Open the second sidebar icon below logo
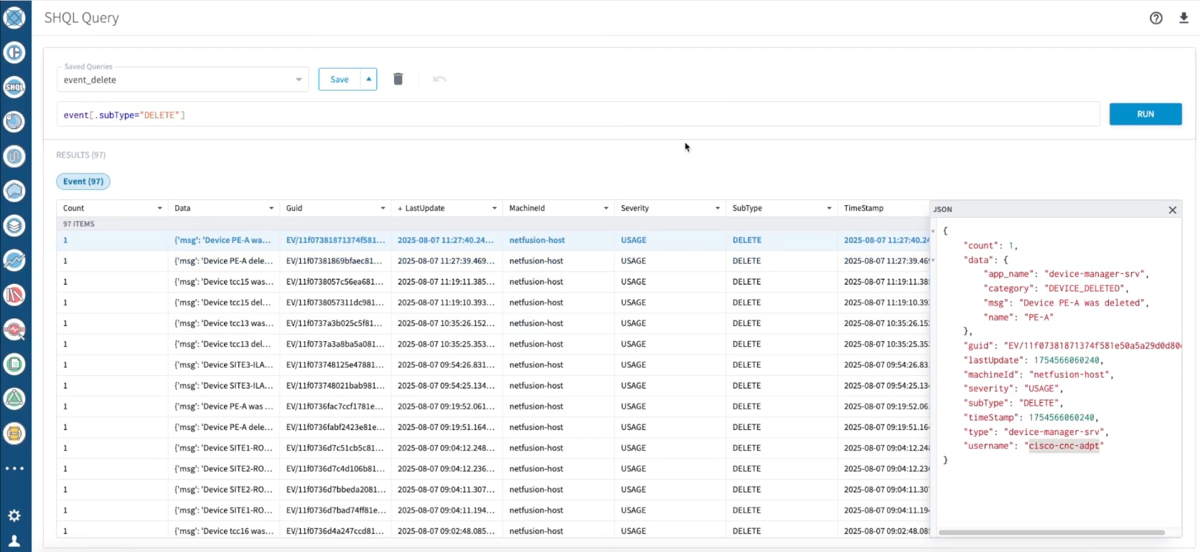1200x552 pixels. (x=14, y=52)
